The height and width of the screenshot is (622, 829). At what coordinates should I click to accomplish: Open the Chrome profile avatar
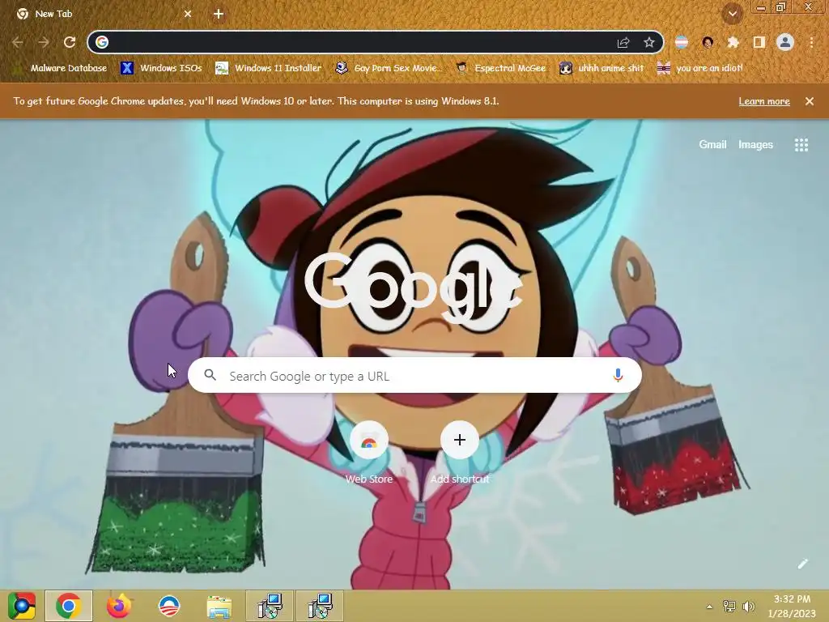(785, 42)
